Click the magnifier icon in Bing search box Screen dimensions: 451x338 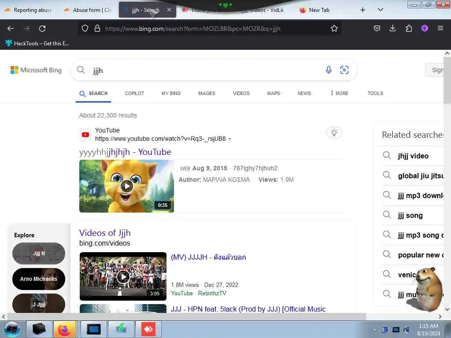[81, 70]
